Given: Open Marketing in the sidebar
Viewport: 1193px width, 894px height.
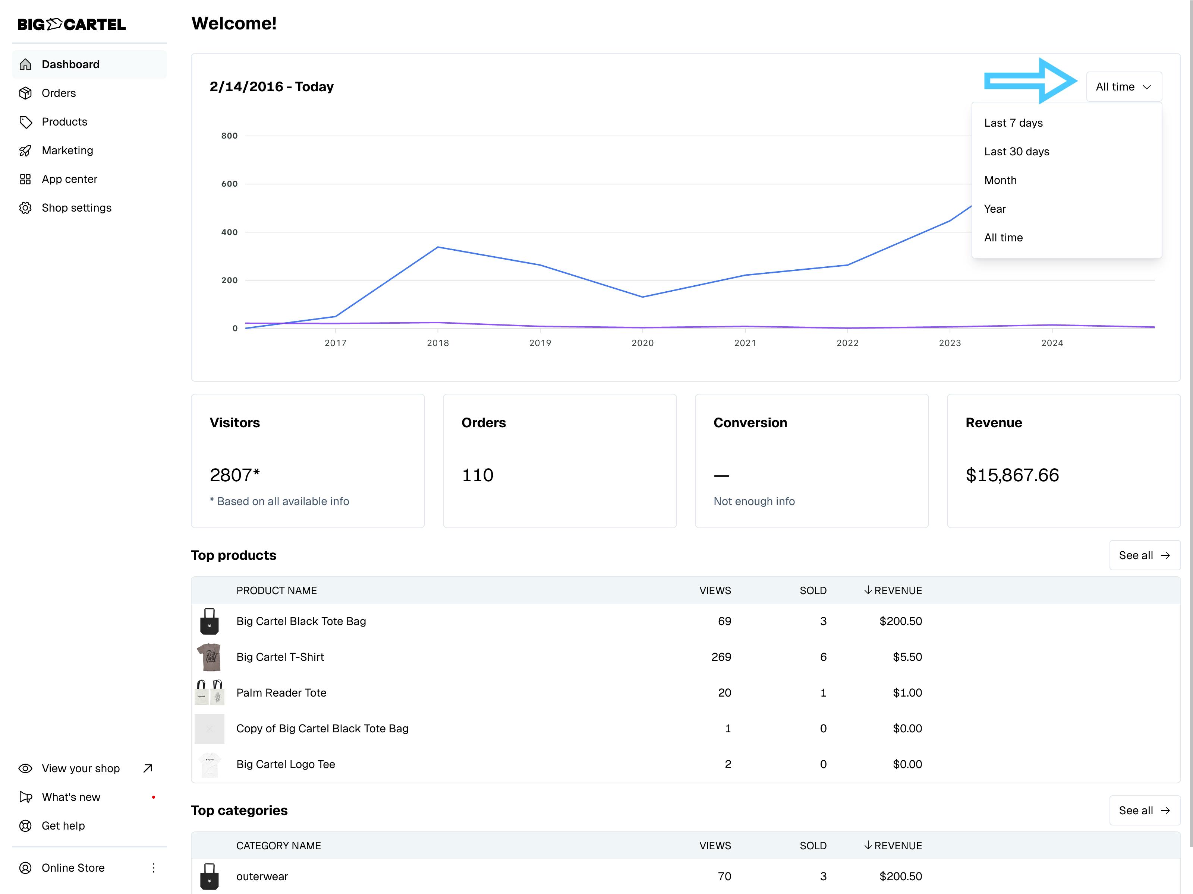Looking at the screenshot, I should pos(89,150).
